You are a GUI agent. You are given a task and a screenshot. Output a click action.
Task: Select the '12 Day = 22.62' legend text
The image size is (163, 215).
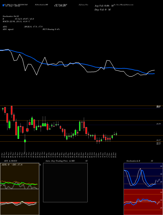coord(13,6)
